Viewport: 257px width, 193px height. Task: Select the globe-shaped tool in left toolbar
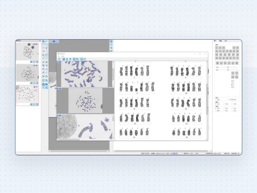43,65
